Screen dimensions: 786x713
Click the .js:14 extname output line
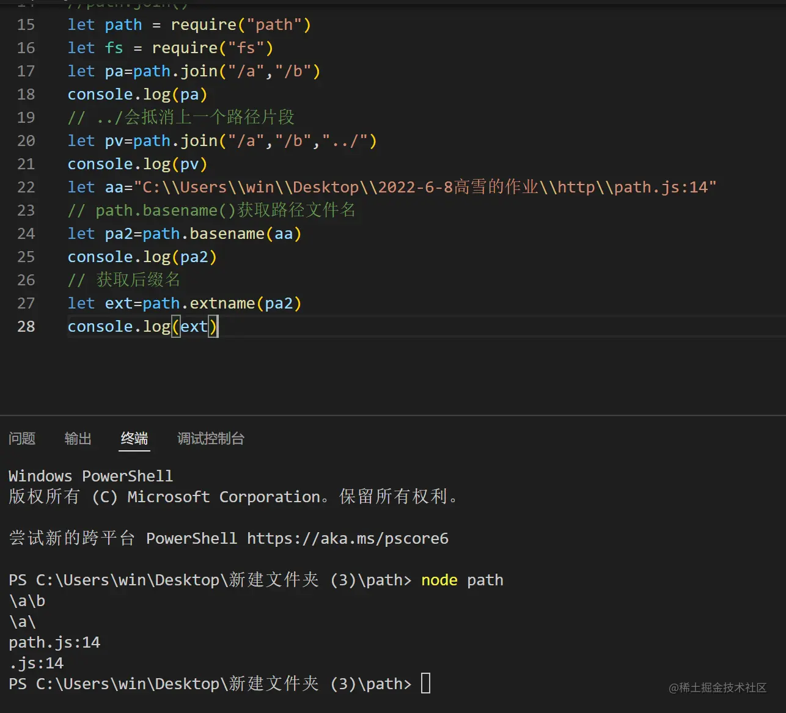pos(36,663)
